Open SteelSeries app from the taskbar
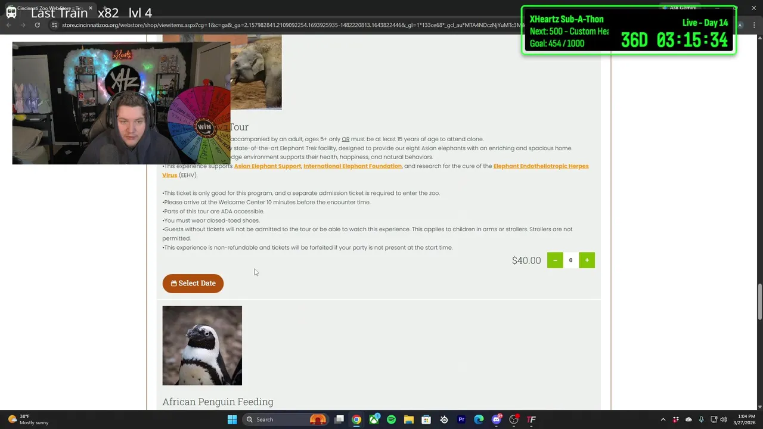 444,419
